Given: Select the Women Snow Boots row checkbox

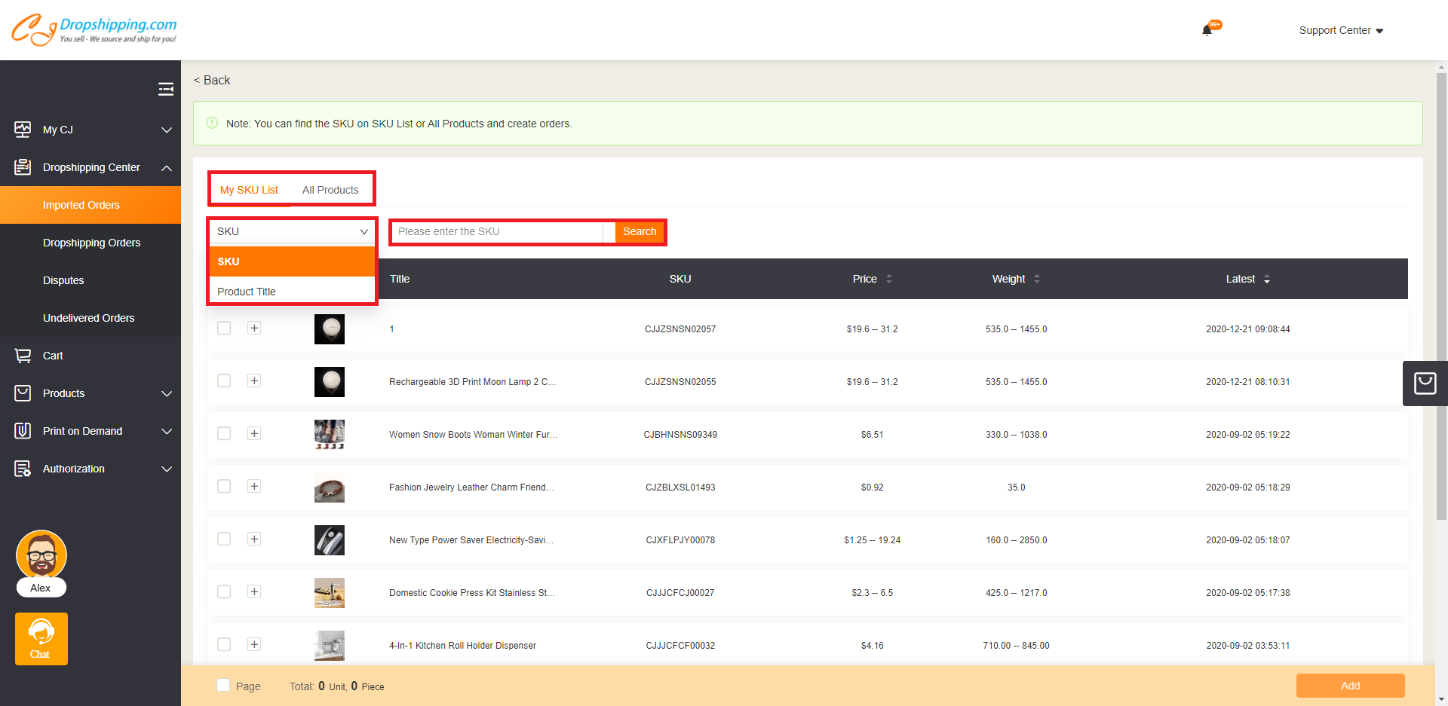Looking at the screenshot, I should (x=224, y=434).
